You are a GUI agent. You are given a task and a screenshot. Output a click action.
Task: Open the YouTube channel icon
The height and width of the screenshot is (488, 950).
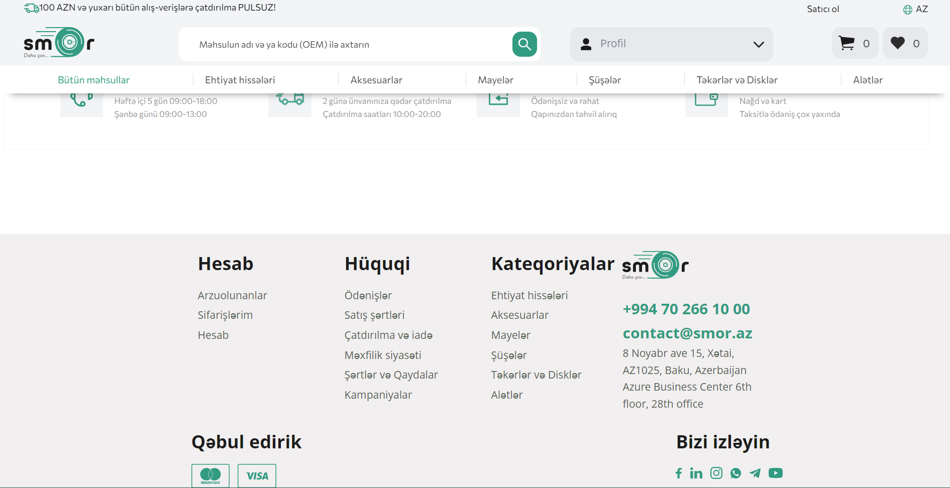pyautogui.click(x=775, y=473)
